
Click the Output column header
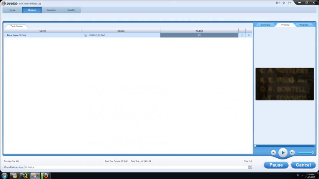199,31
